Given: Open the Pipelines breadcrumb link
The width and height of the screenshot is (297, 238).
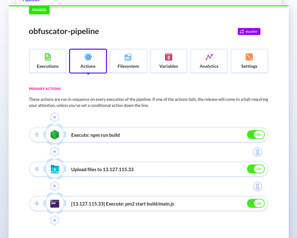Looking at the screenshot, I should point(31,1).
